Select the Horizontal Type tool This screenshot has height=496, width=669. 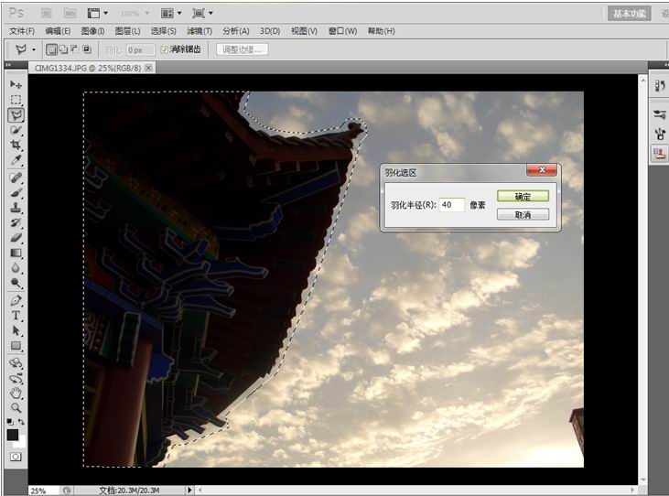[16, 316]
